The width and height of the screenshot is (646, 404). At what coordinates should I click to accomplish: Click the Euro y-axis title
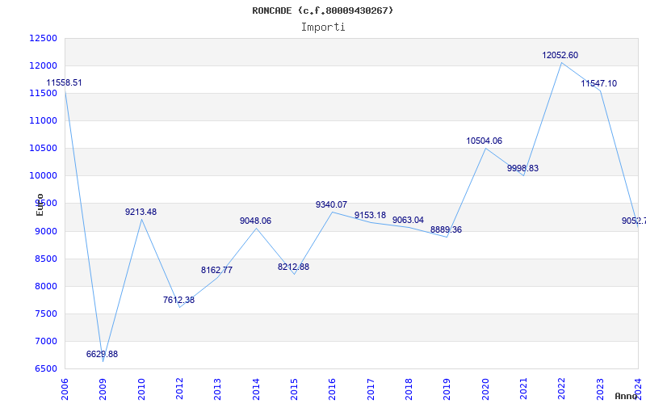(x=40, y=204)
